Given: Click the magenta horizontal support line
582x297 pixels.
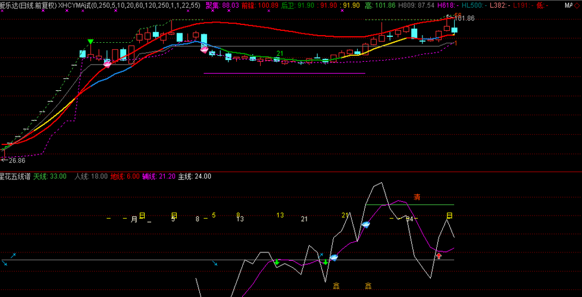Looking at the screenshot, I should 284,73.
